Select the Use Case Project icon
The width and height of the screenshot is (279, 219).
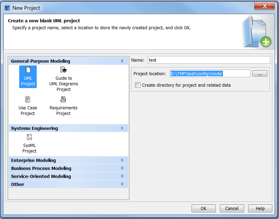(x=28, y=100)
